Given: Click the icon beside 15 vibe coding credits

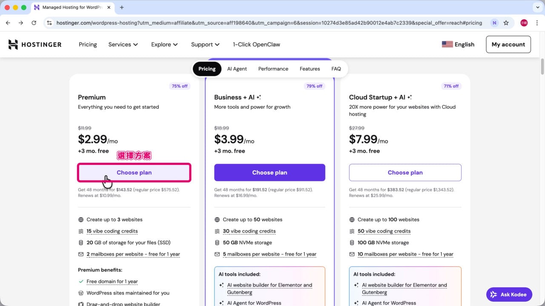Looking at the screenshot, I should 81,231.
